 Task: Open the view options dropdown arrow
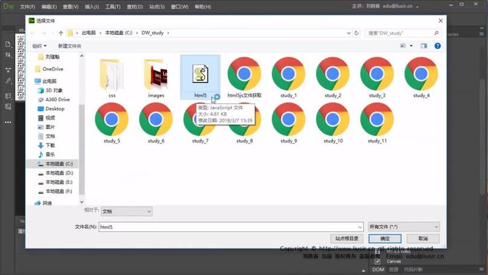[411, 46]
